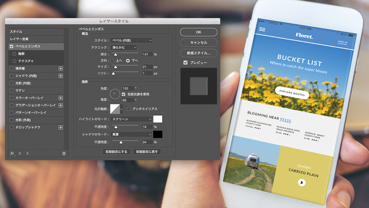The height and width of the screenshot is (208, 369).
Task: Click the 深さ value field showing 147
Action: (147, 54)
